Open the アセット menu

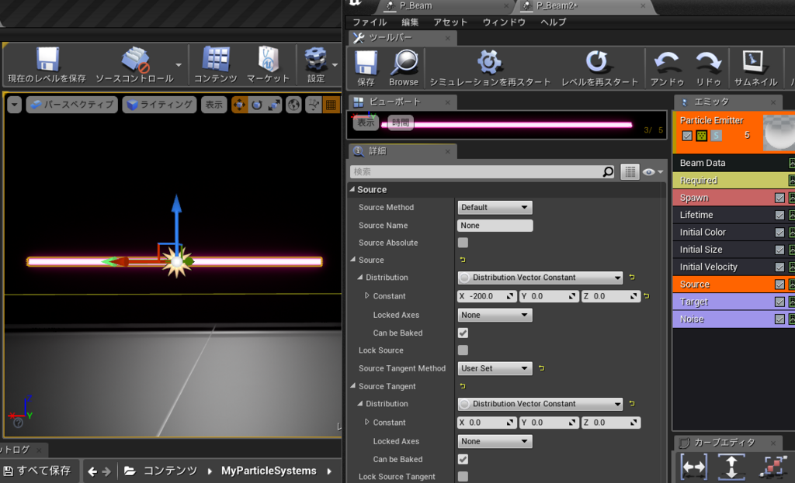tap(450, 22)
